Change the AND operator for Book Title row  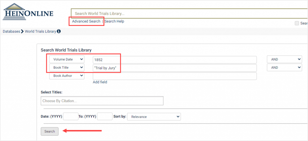pos(284,67)
